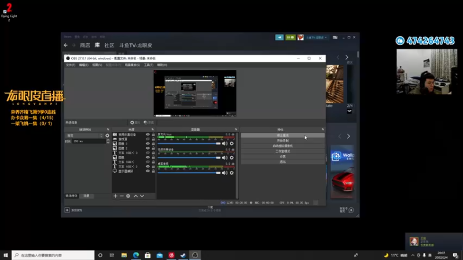Open first mixer channel settings gear
The height and width of the screenshot is (260, 463).
(x=232, y=143)
